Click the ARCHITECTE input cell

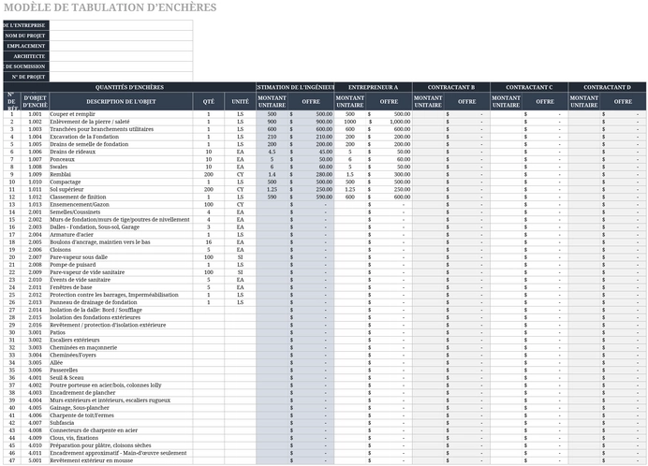[x=121, y=56]
